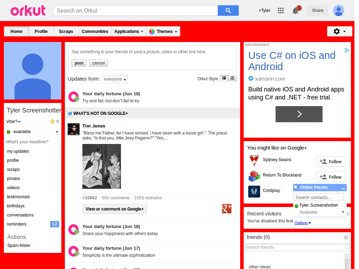359x269 pixels.
Task: Open the notifications bell
Action: pos(296,11)
